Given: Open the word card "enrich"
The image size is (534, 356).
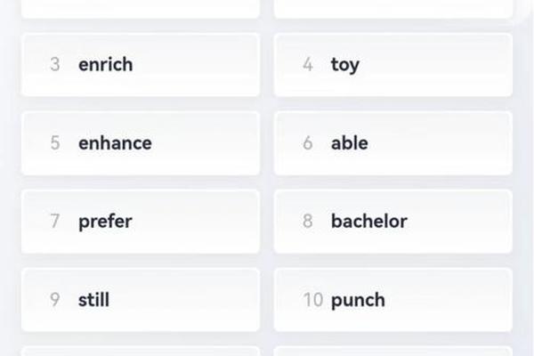Looking at the screenshot, I should [141, 65].
